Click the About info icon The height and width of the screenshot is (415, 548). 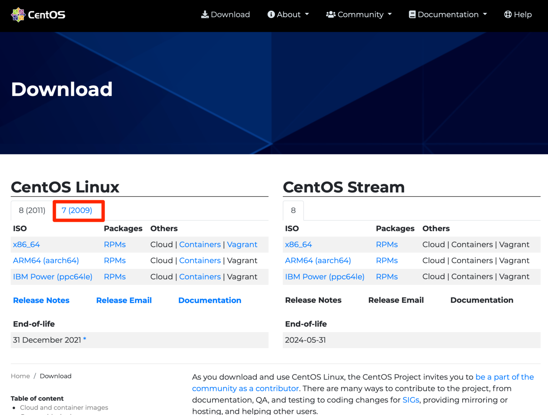click(x=271, y=14)
